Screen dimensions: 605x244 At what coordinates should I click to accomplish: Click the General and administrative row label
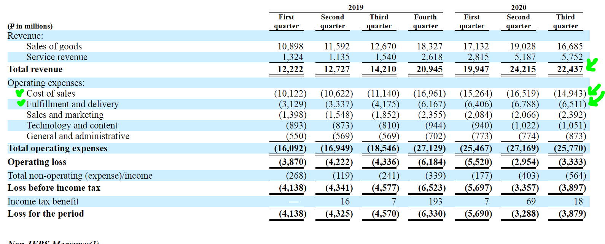[x=78, y=136]
